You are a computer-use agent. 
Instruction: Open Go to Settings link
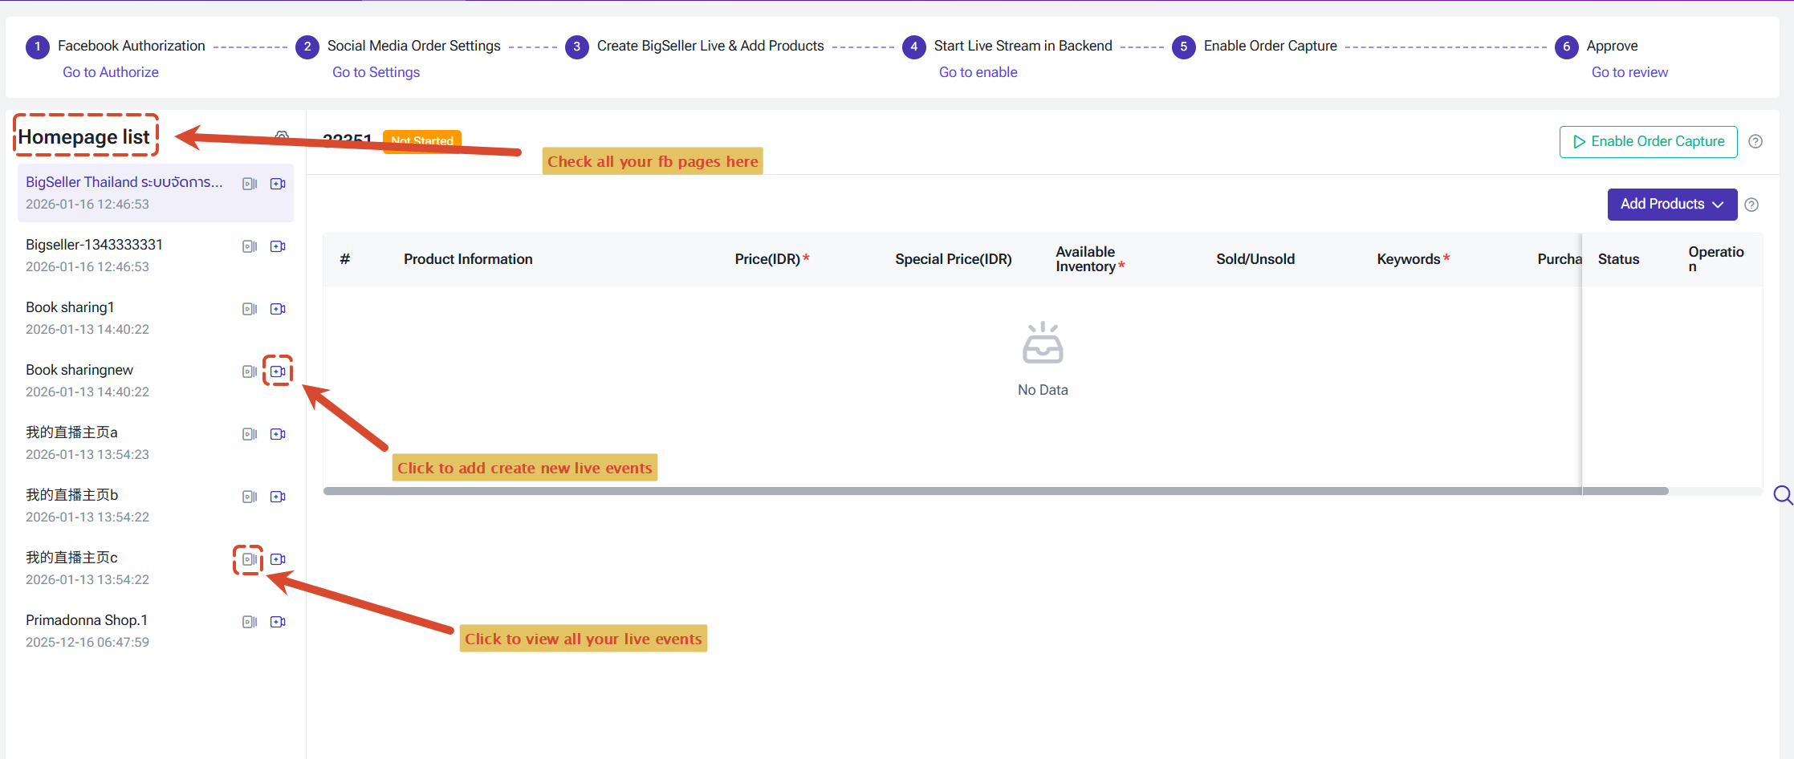tap(376, 72)
